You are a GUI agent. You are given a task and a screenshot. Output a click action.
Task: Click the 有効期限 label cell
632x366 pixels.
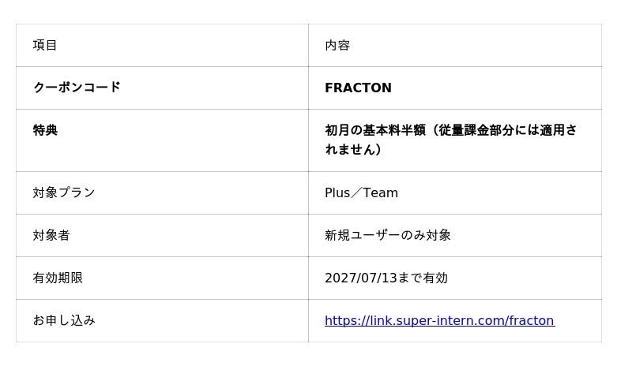[x=162, y=278]
